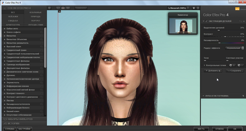Viewport: 246px width, 131px height.
Task: Star the Зернистость filter as favorite
Action: pyautogui.click(x=5, y=82)
